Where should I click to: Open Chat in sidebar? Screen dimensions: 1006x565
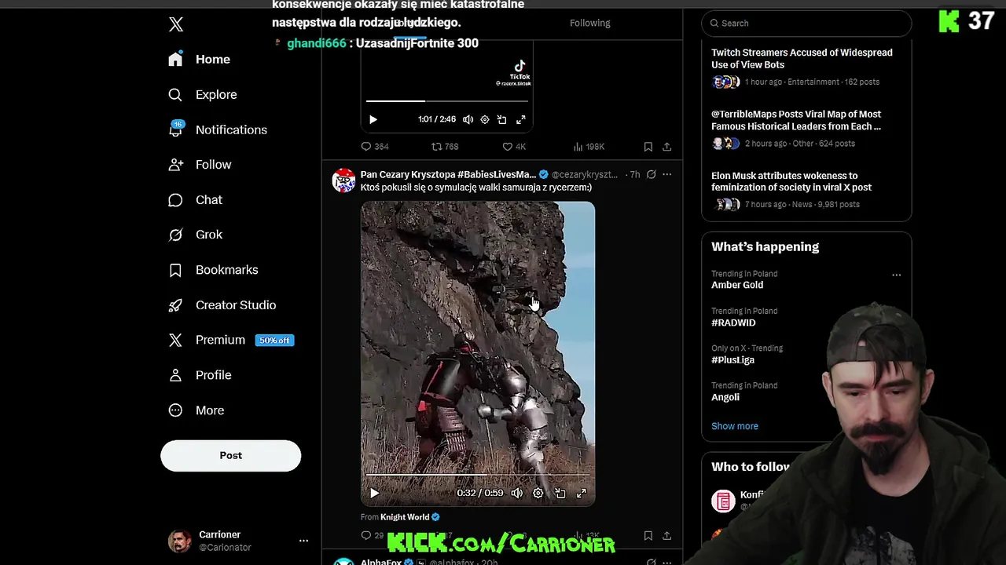196,200
